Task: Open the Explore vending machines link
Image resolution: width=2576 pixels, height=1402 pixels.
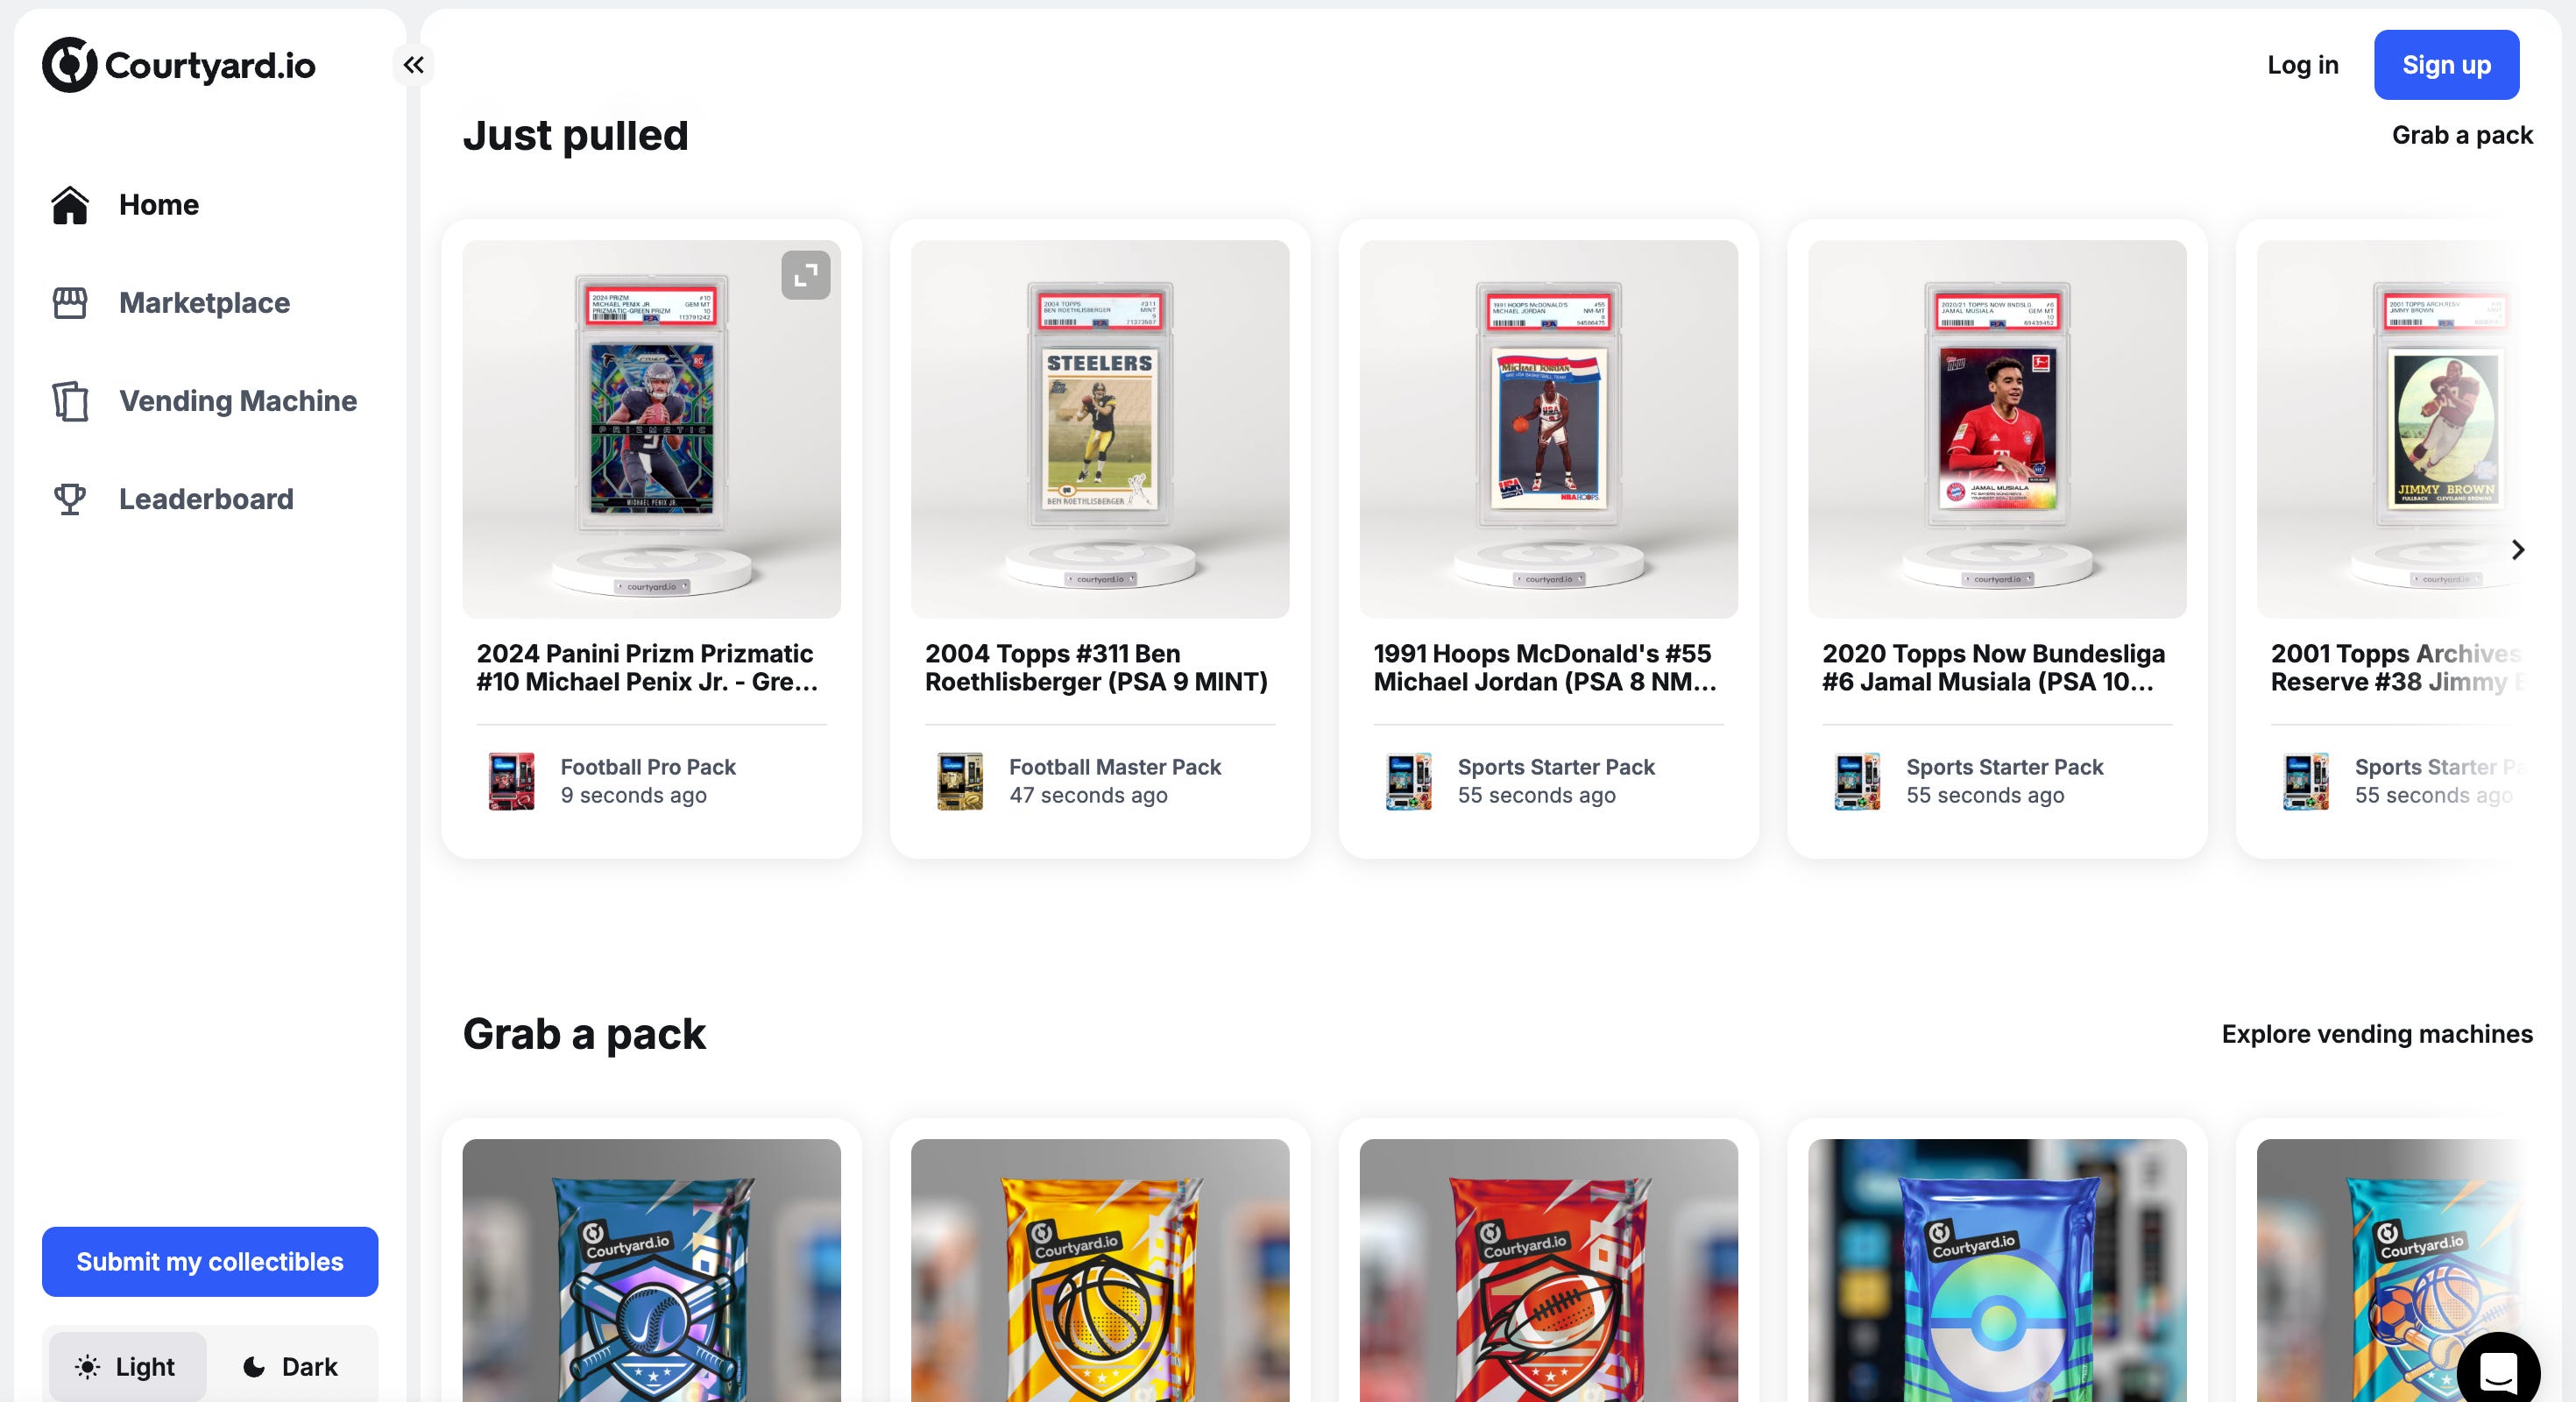Action: click(x=2377, y=1033)
